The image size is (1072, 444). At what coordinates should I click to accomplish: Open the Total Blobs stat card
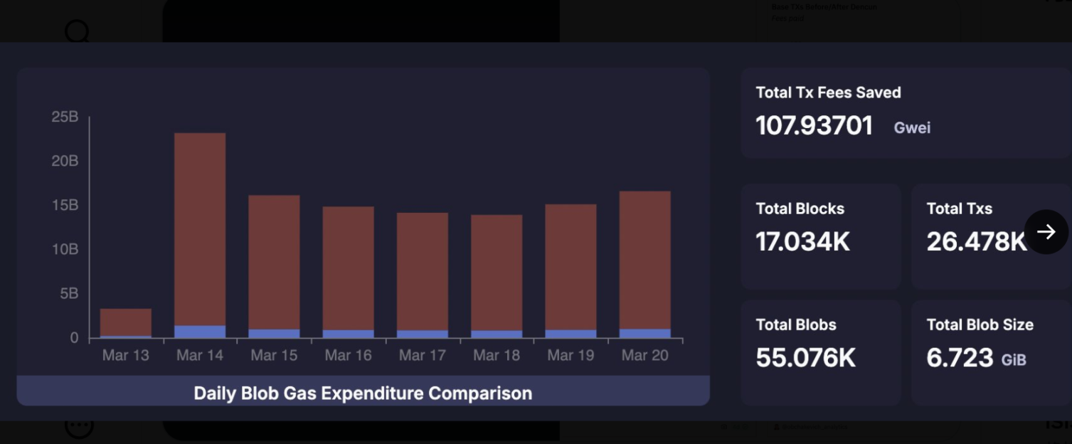click(820, 352)
